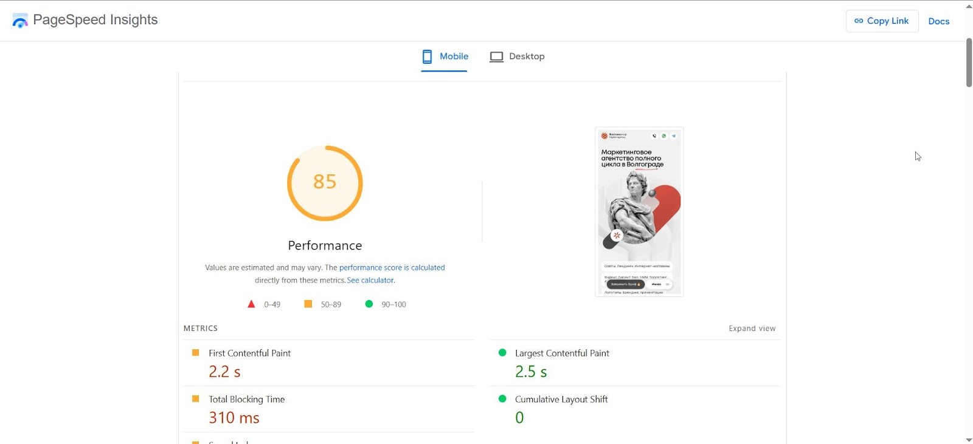The image size is (973, 444).
Task: Open Expand view for the metrics
Action: click(x=752, y=328)
